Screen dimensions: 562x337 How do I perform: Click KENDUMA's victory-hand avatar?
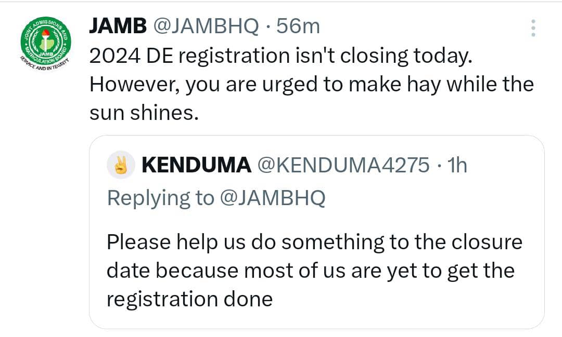tap(121, 165)
